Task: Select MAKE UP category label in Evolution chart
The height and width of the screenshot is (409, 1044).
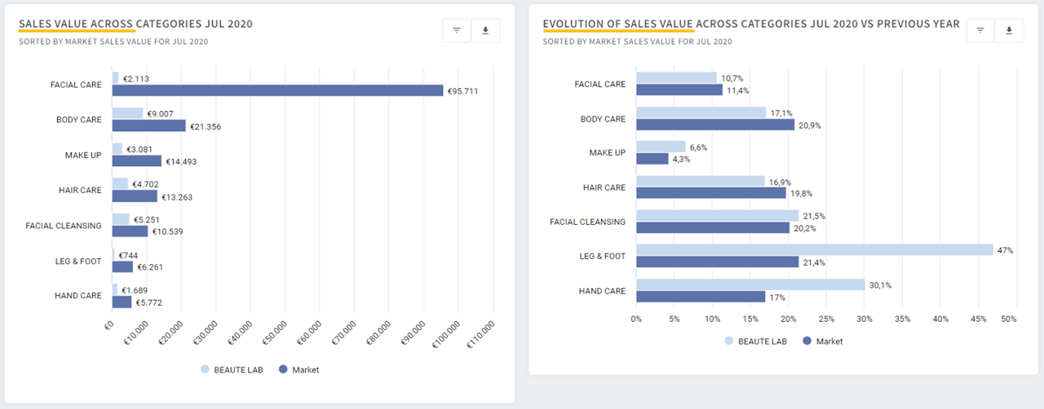Action: (x=607, y=152)
